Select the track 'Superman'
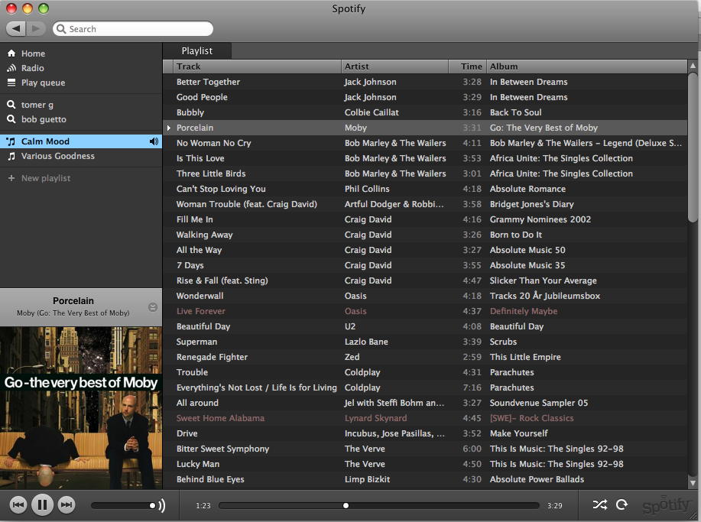The image size is (701, 522). 196,342
